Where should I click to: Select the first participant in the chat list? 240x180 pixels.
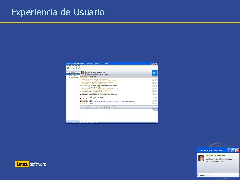click(73, 73)
